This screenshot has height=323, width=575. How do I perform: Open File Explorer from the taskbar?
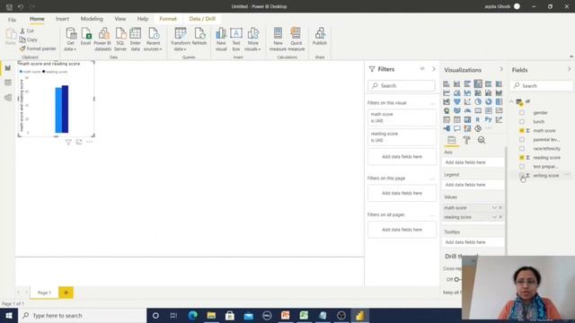tap(211, 315)
